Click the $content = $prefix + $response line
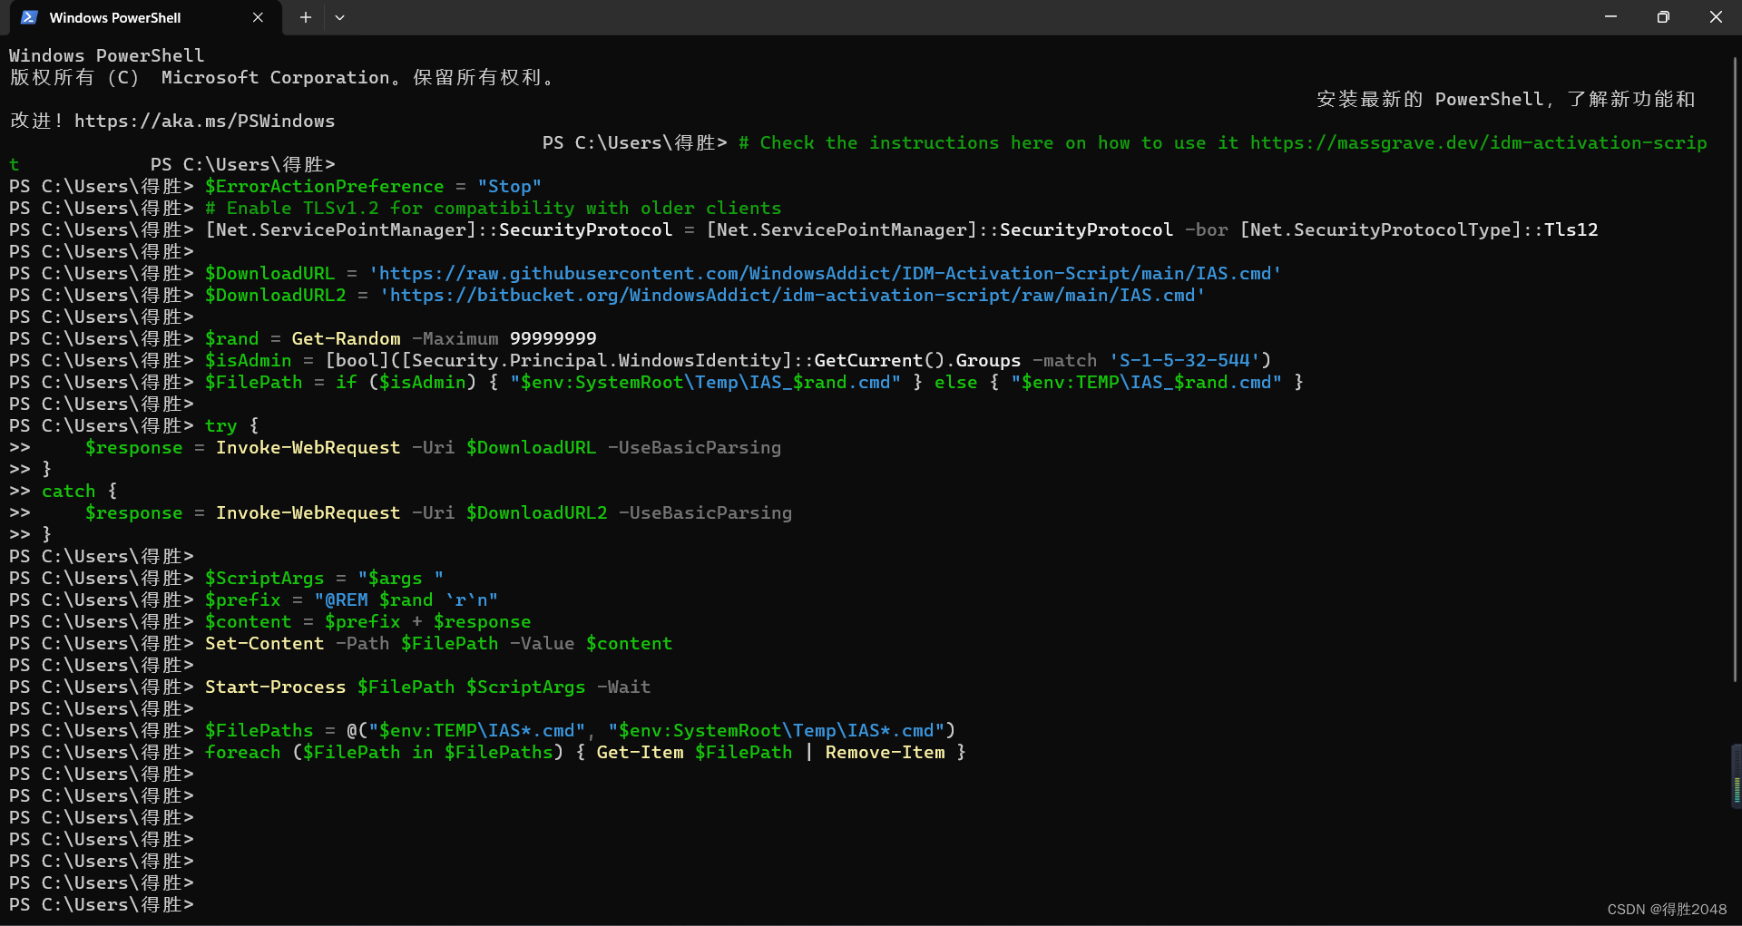1742x926 pixels. [x=367, y=621]
